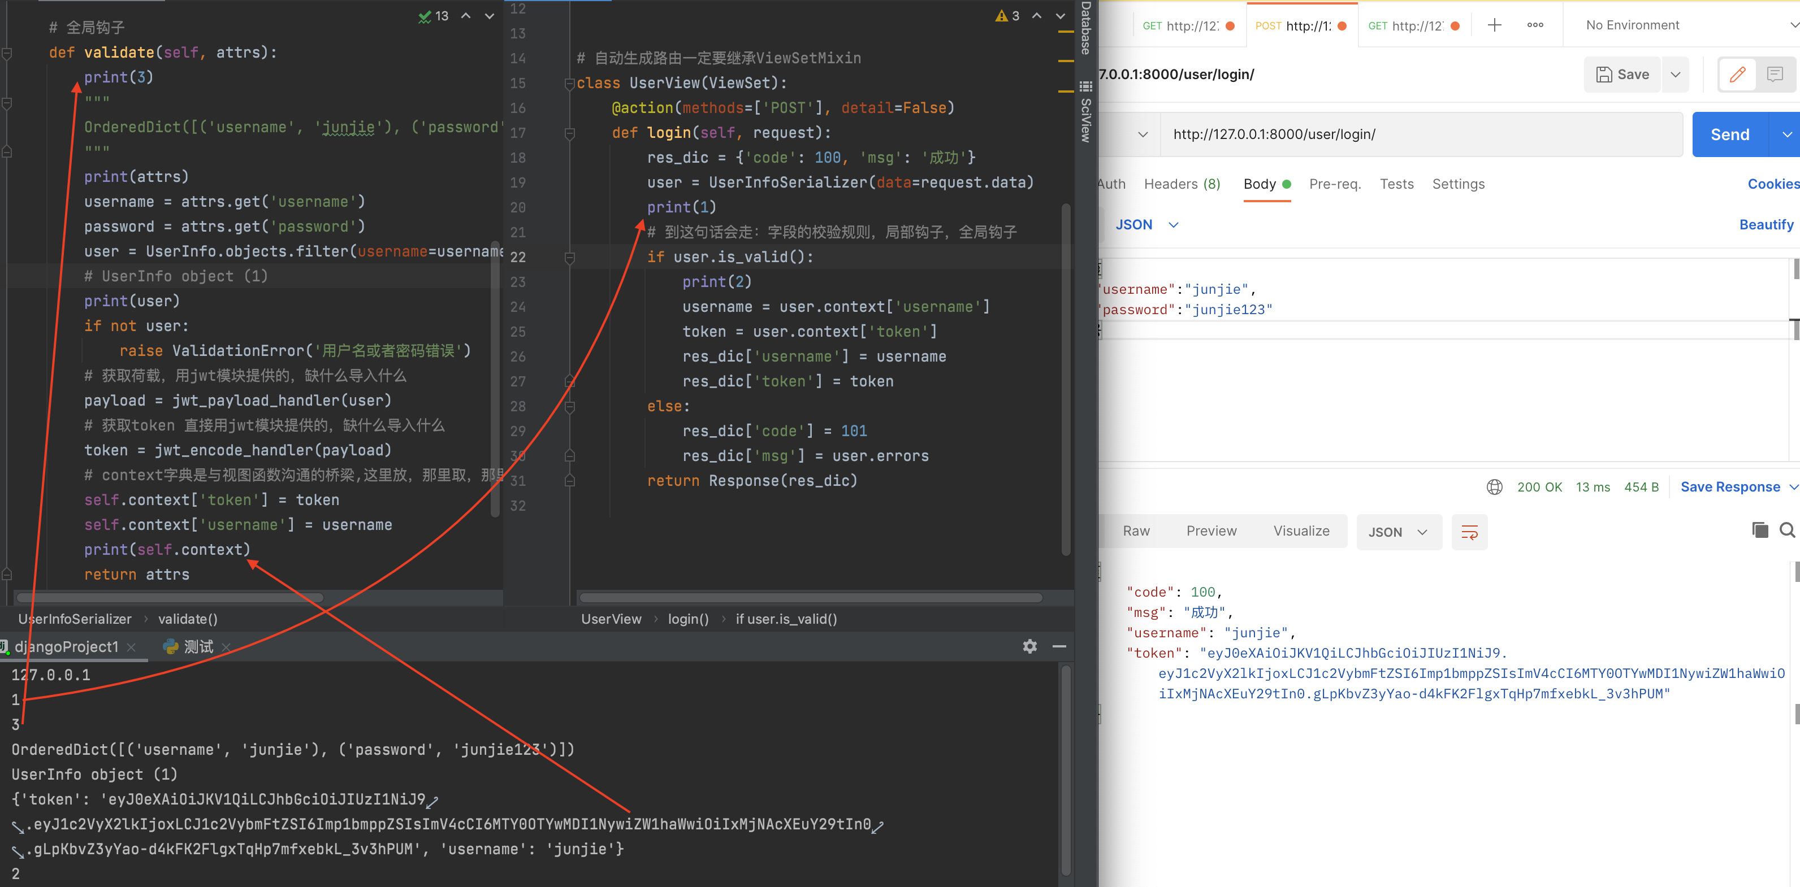Search the response body
The image size is (1800, 887).
(1787, 530)
